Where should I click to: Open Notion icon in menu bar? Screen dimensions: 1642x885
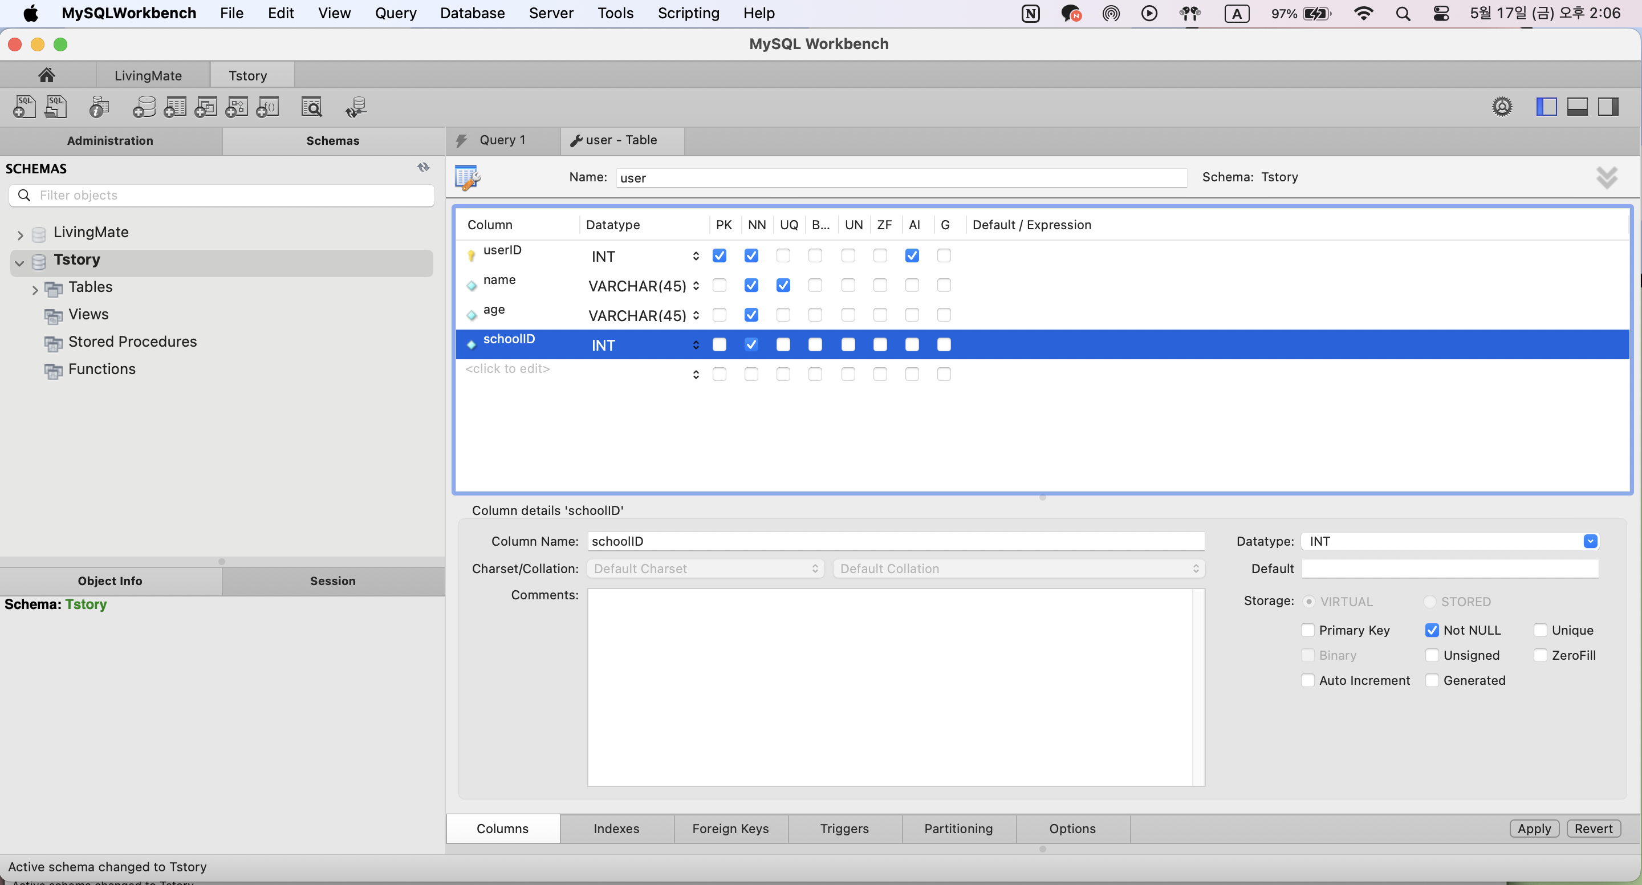[x=1031, y=13]
